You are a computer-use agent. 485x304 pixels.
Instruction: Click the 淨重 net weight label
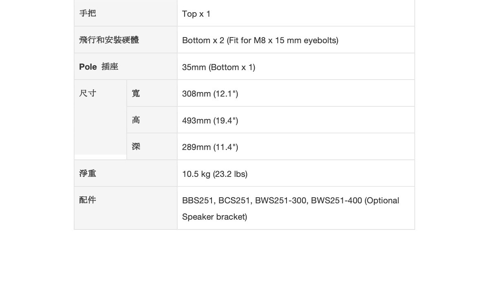pos(88,174)
